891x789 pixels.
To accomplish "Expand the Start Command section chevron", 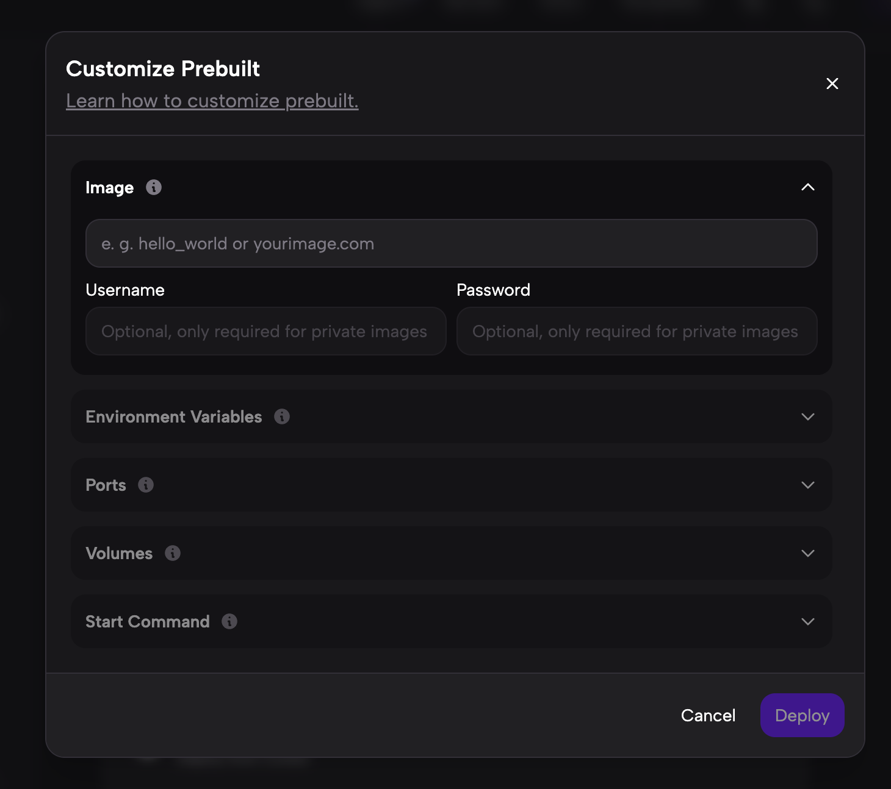I will [807, 621].
